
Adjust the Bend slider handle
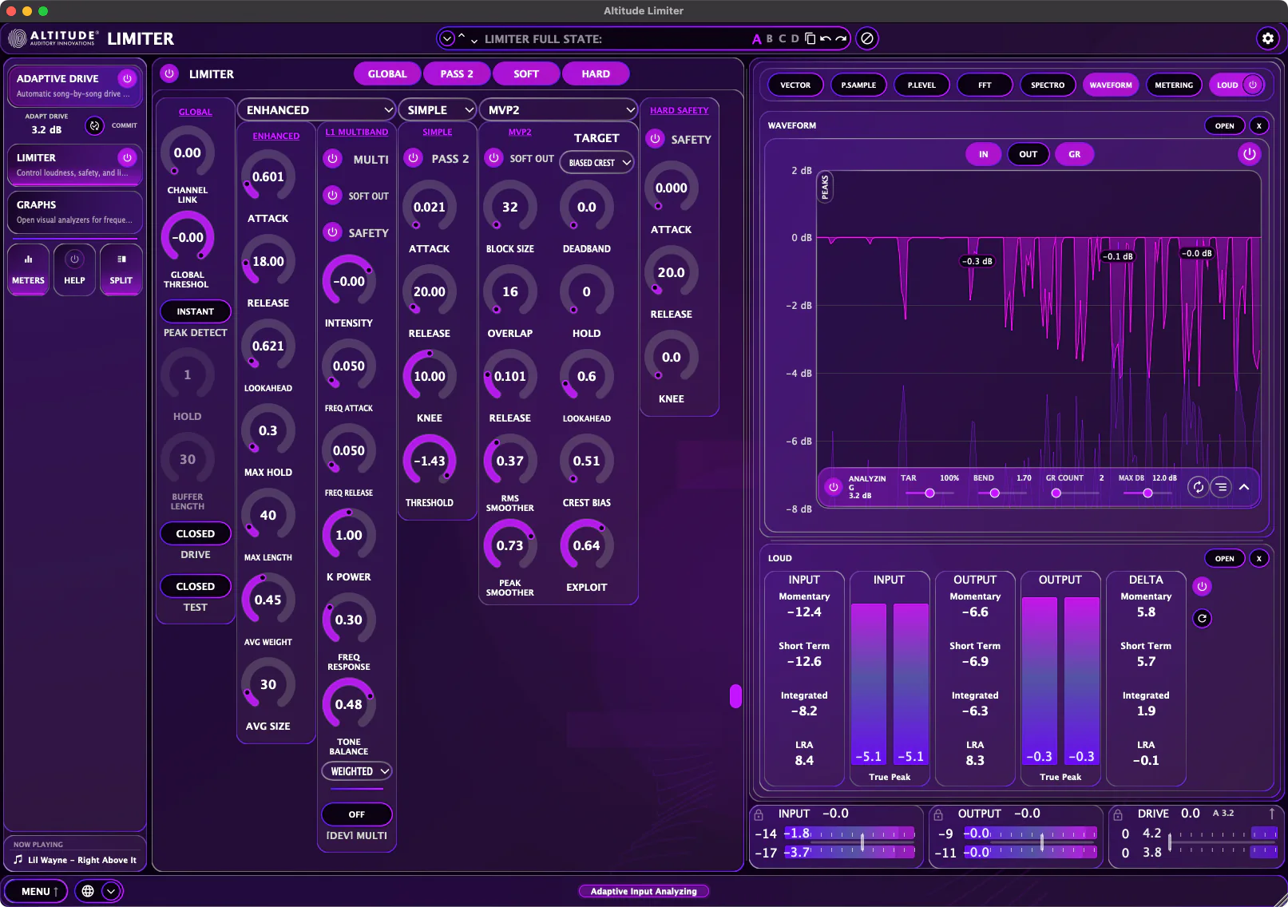tap(994, 493)
